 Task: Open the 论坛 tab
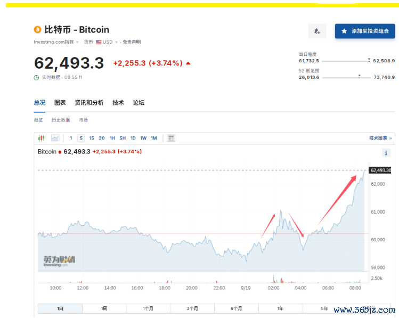(x=139, y=102)
